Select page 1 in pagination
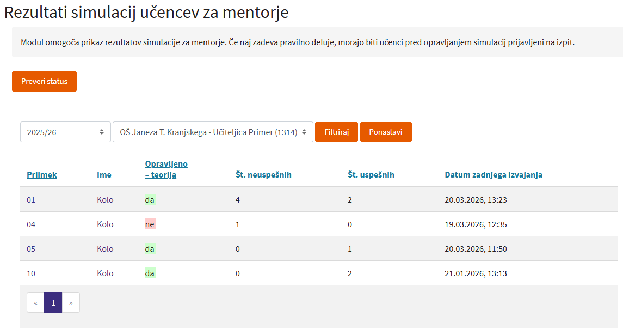 pyautogui.click(x=53, y=303)
